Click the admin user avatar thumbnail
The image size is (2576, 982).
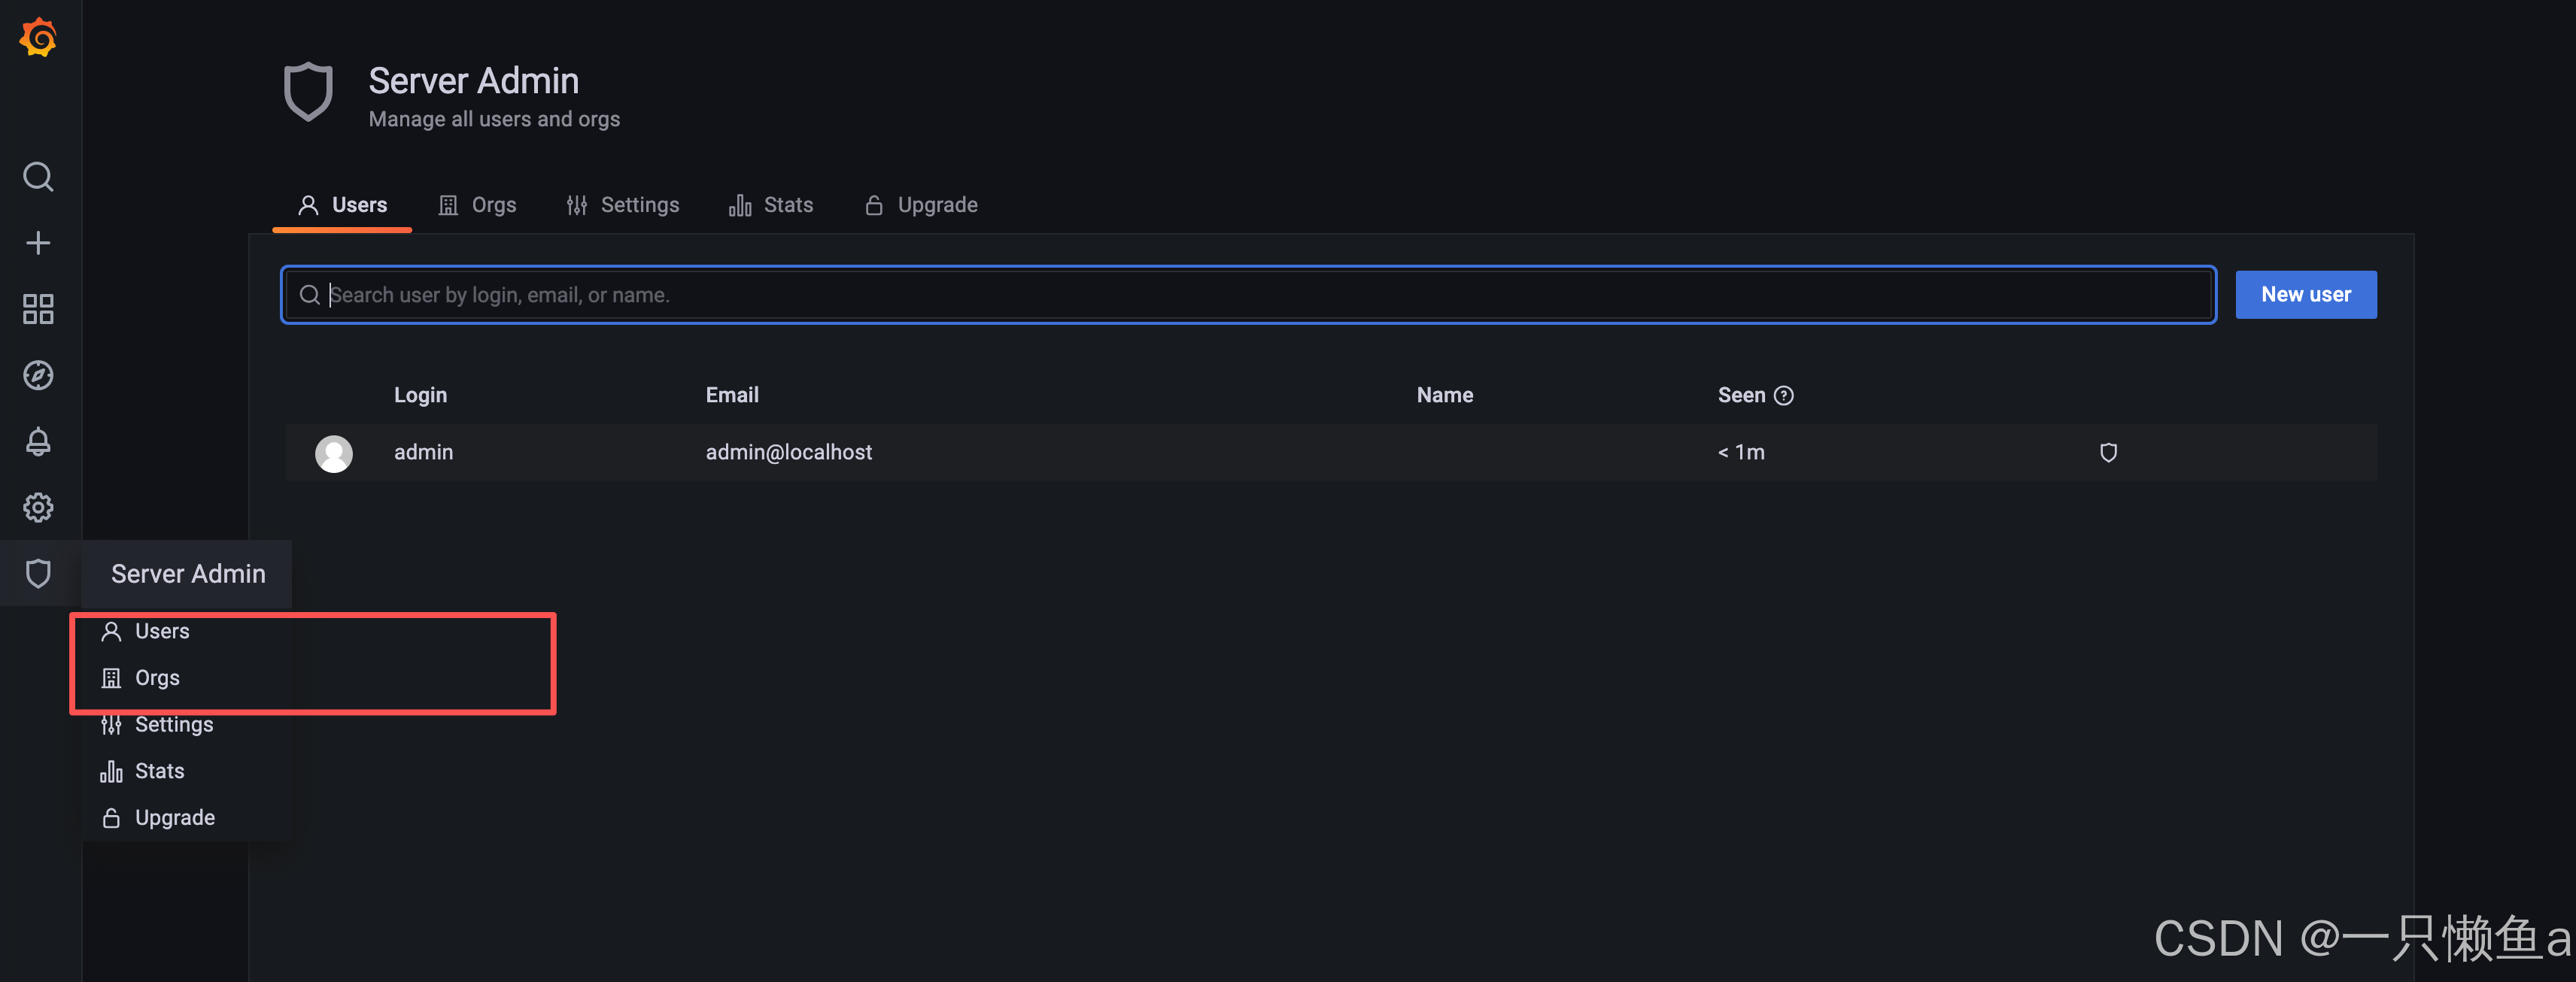tap(333, 453)
